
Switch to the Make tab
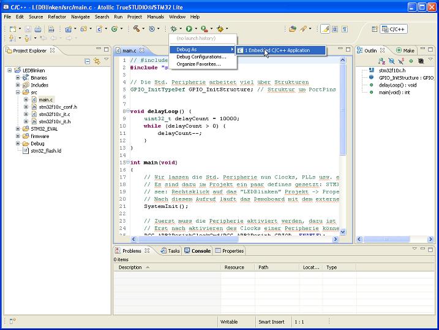point(405,50)
